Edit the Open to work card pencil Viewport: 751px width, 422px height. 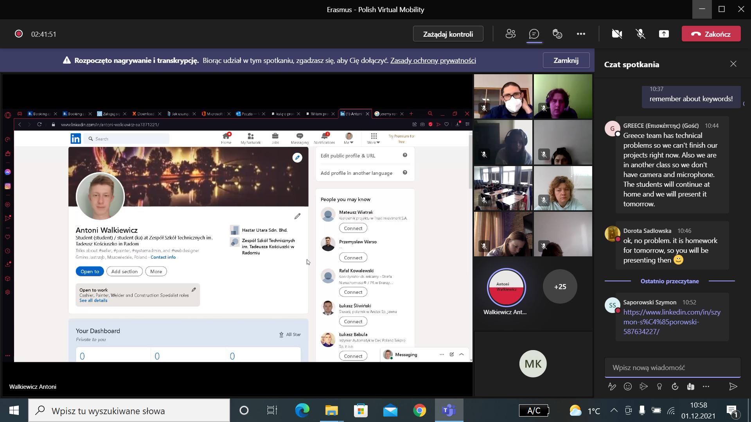pyautogui.click(x=194, y=290)
